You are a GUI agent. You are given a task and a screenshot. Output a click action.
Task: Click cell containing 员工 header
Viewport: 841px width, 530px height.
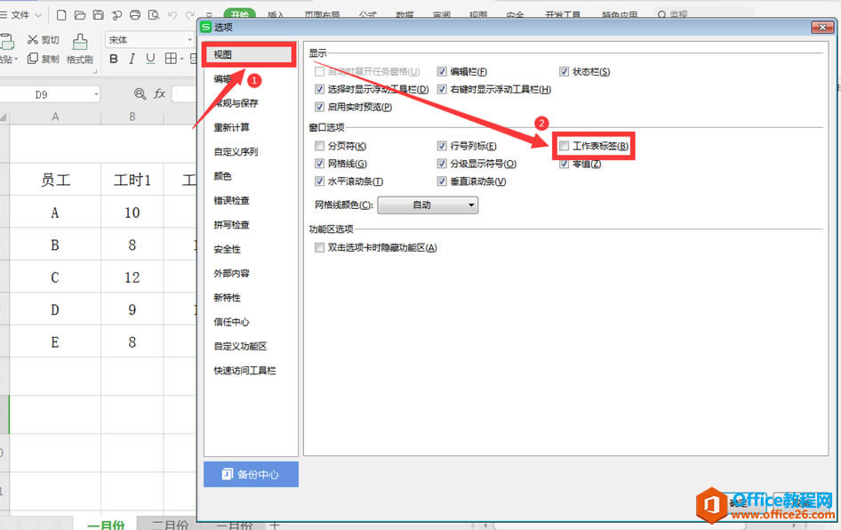(x=55, y=180)
